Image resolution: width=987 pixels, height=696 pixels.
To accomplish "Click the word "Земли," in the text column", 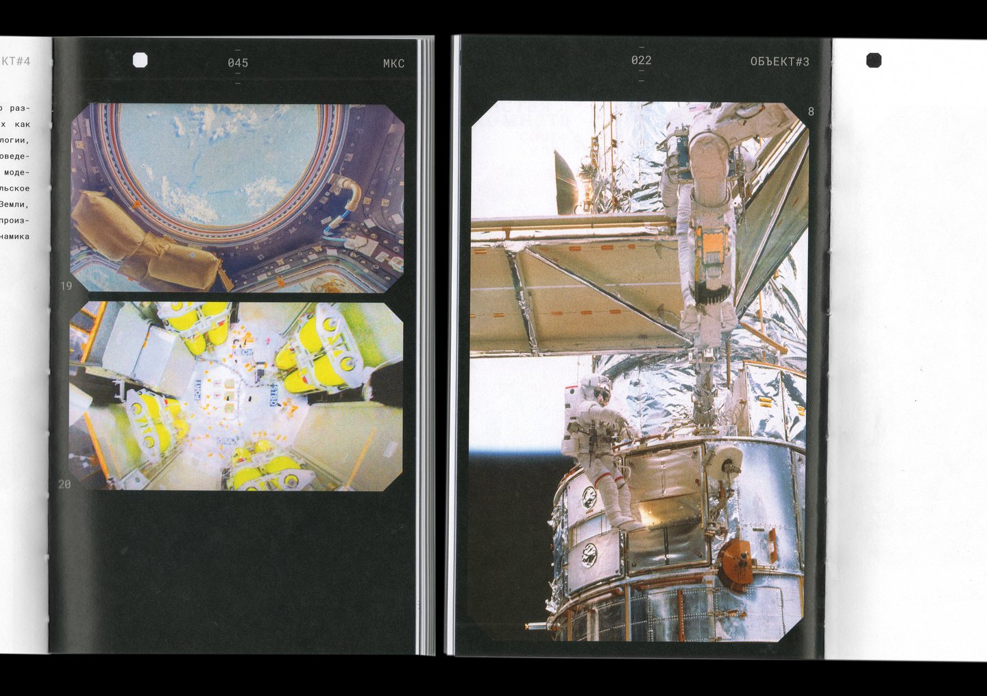I will 14,204.
